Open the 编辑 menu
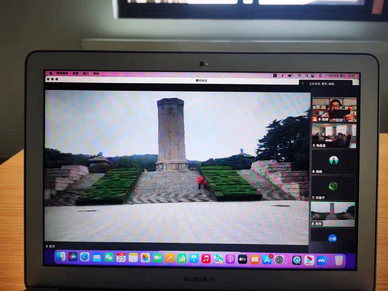The width and height of the screenshot is (388, 291). point(76,73)
